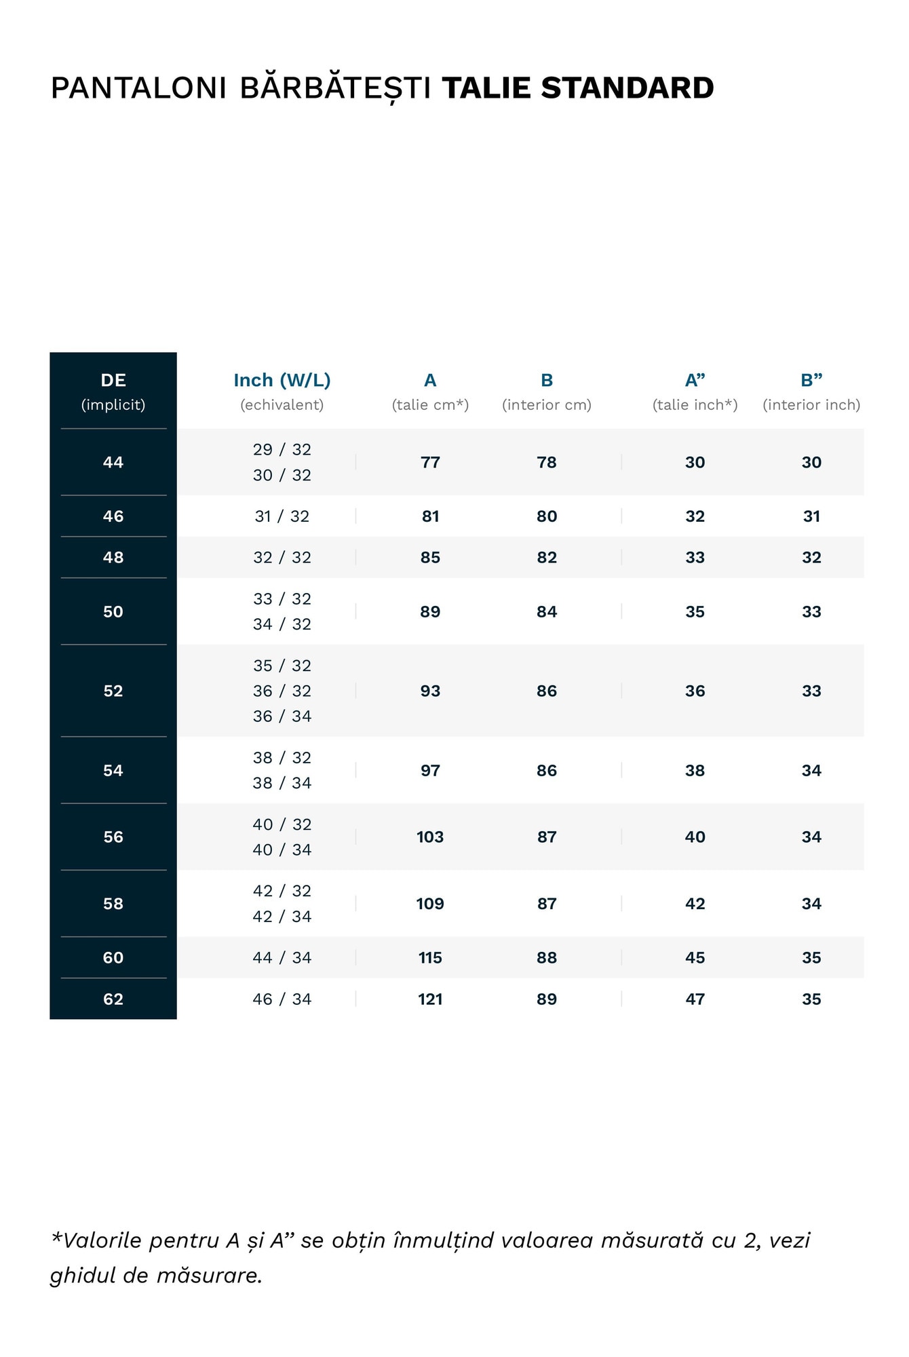Select DE size 44 row label
The height and width of the screenshot is (1357, 909).
click(x=113, y=462)
